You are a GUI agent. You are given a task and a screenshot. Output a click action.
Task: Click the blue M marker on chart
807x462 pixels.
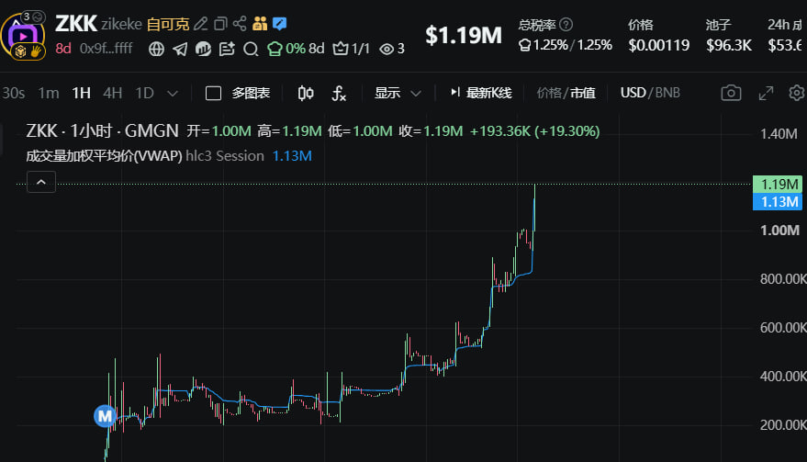105,416
